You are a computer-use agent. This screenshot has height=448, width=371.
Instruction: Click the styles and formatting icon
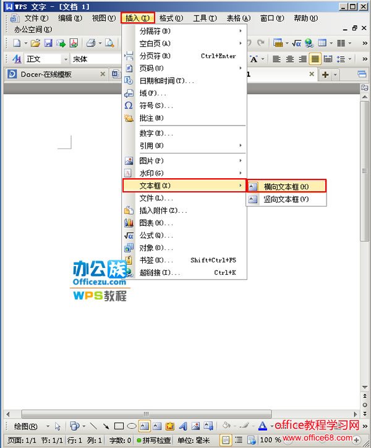click(17, 59)
